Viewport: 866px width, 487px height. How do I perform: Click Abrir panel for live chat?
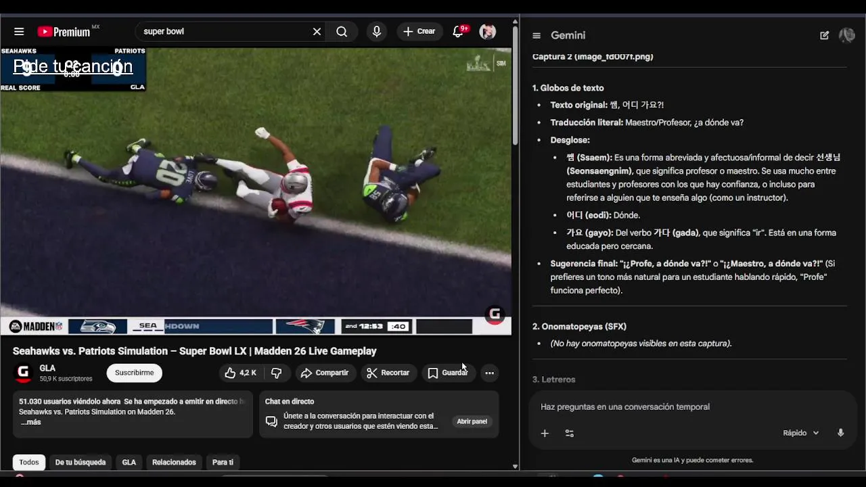(472, 421)
